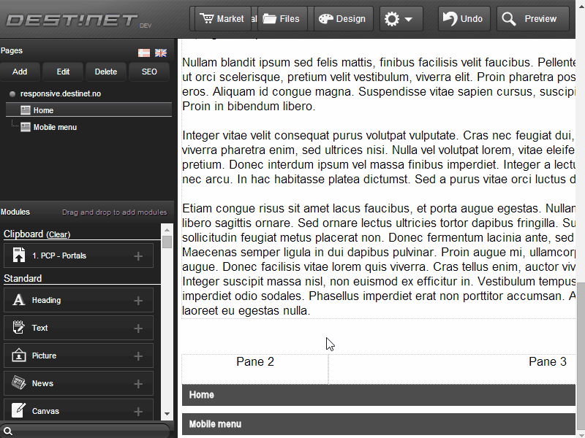This screenshot has width=585, height=438.
Task: Select the Home page in tree
Action: [x=43, y=110]
